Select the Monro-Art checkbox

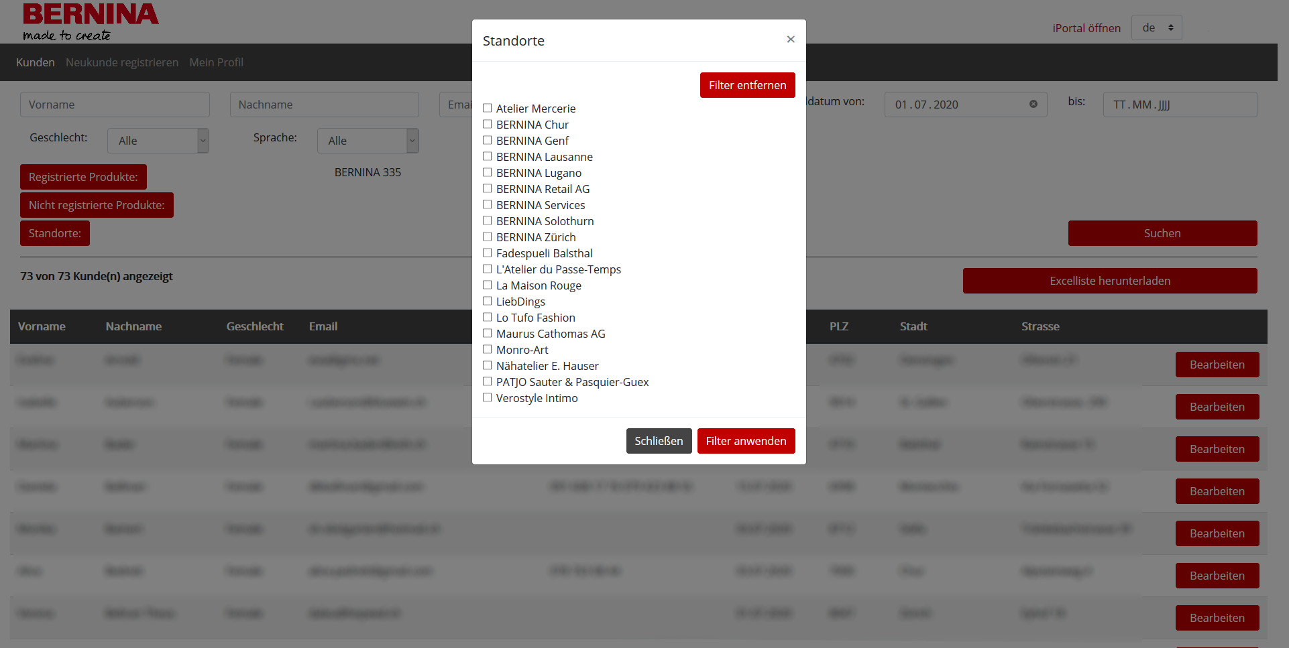coord(488,349)
